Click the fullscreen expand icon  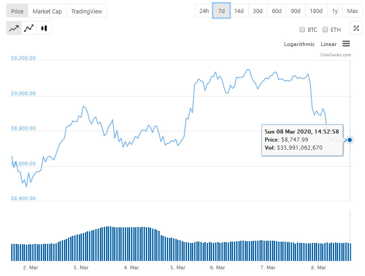click(356, 28)
